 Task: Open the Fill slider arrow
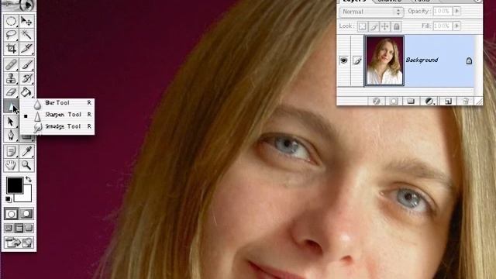coord(456,26)
